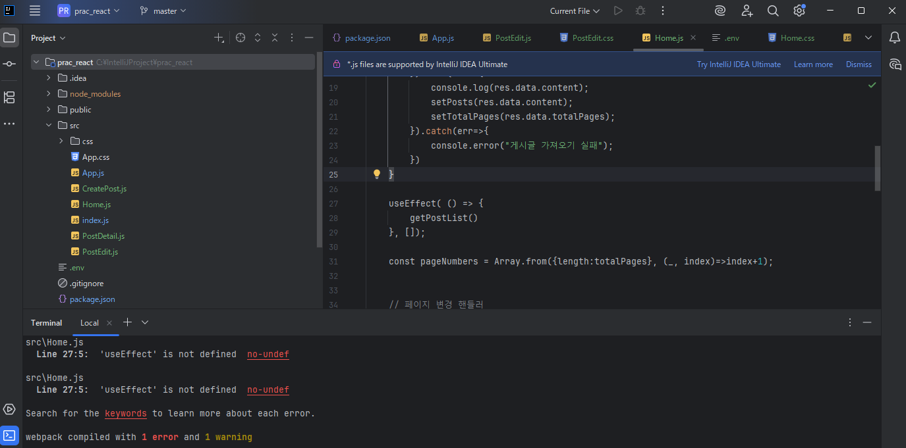The image size is (906, 448).
Task: Switch to PostEdit.js editor tab
Action: point(507,38)
